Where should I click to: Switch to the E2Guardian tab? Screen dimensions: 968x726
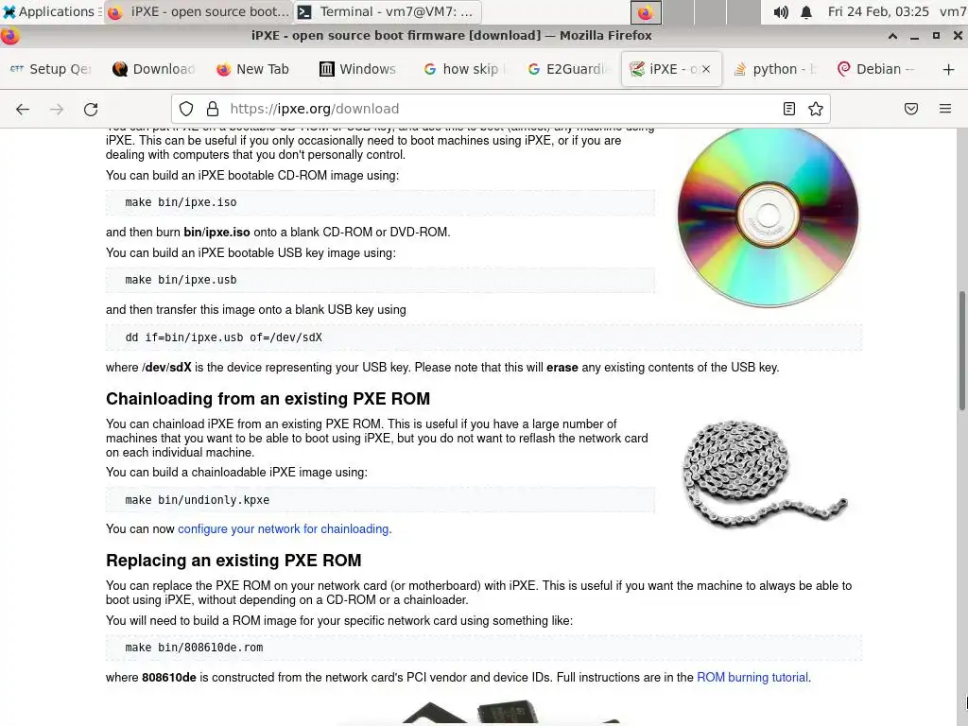(567, 69)
